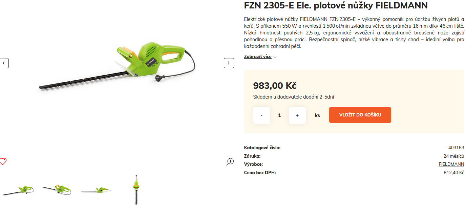Increase quantity with plus button
Viewport: 465px width, 212px height.
coord(297,115)
